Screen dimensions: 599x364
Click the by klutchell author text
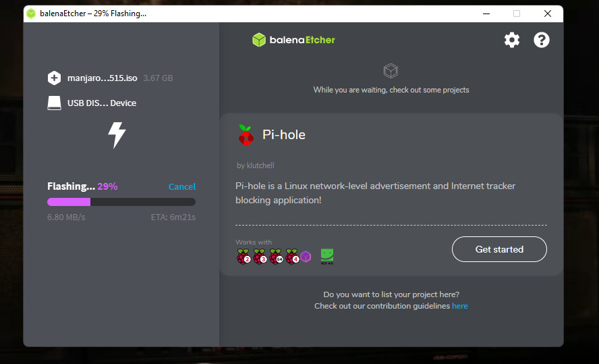click(x=255, y=165)
